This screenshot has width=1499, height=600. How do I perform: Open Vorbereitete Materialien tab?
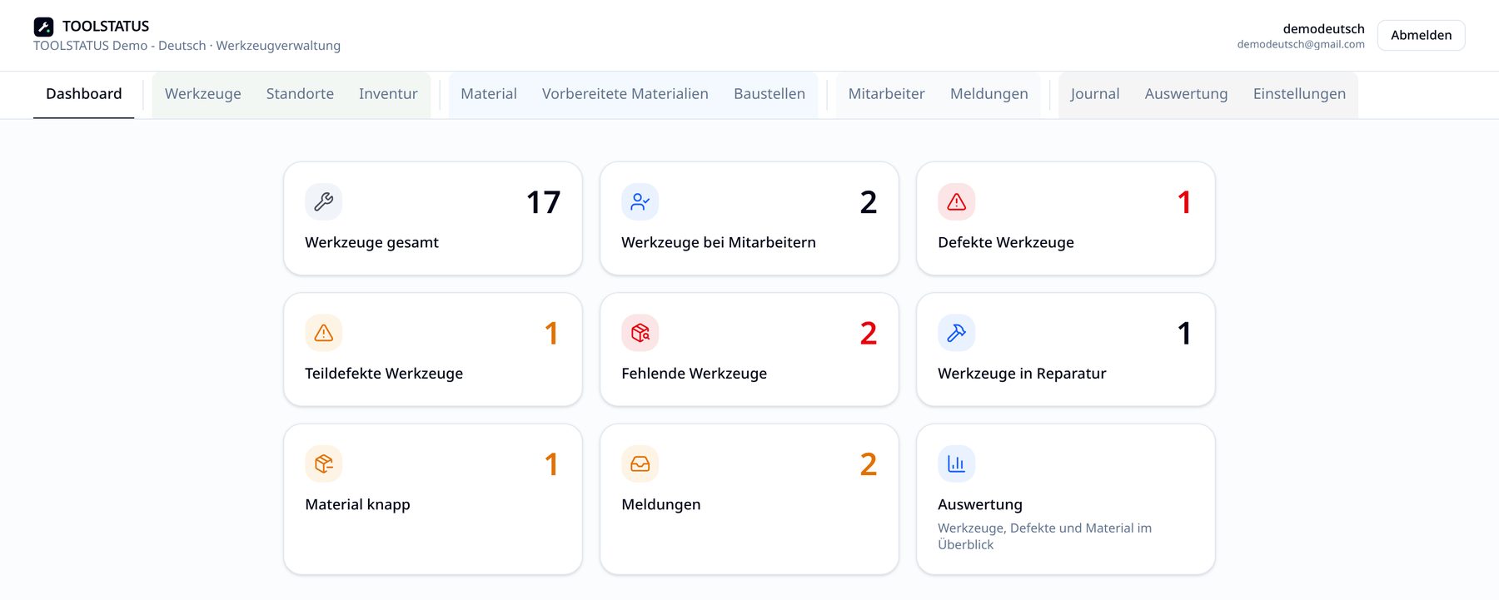625,94
